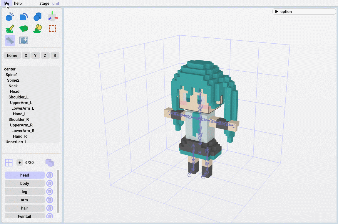Image resolution: width=338 pixels, height=224 pixels.
Task: Select the sparkle cube render tool
Action: (x=24, y=40)
